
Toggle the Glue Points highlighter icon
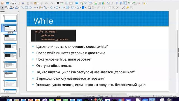tap(128, 8)
